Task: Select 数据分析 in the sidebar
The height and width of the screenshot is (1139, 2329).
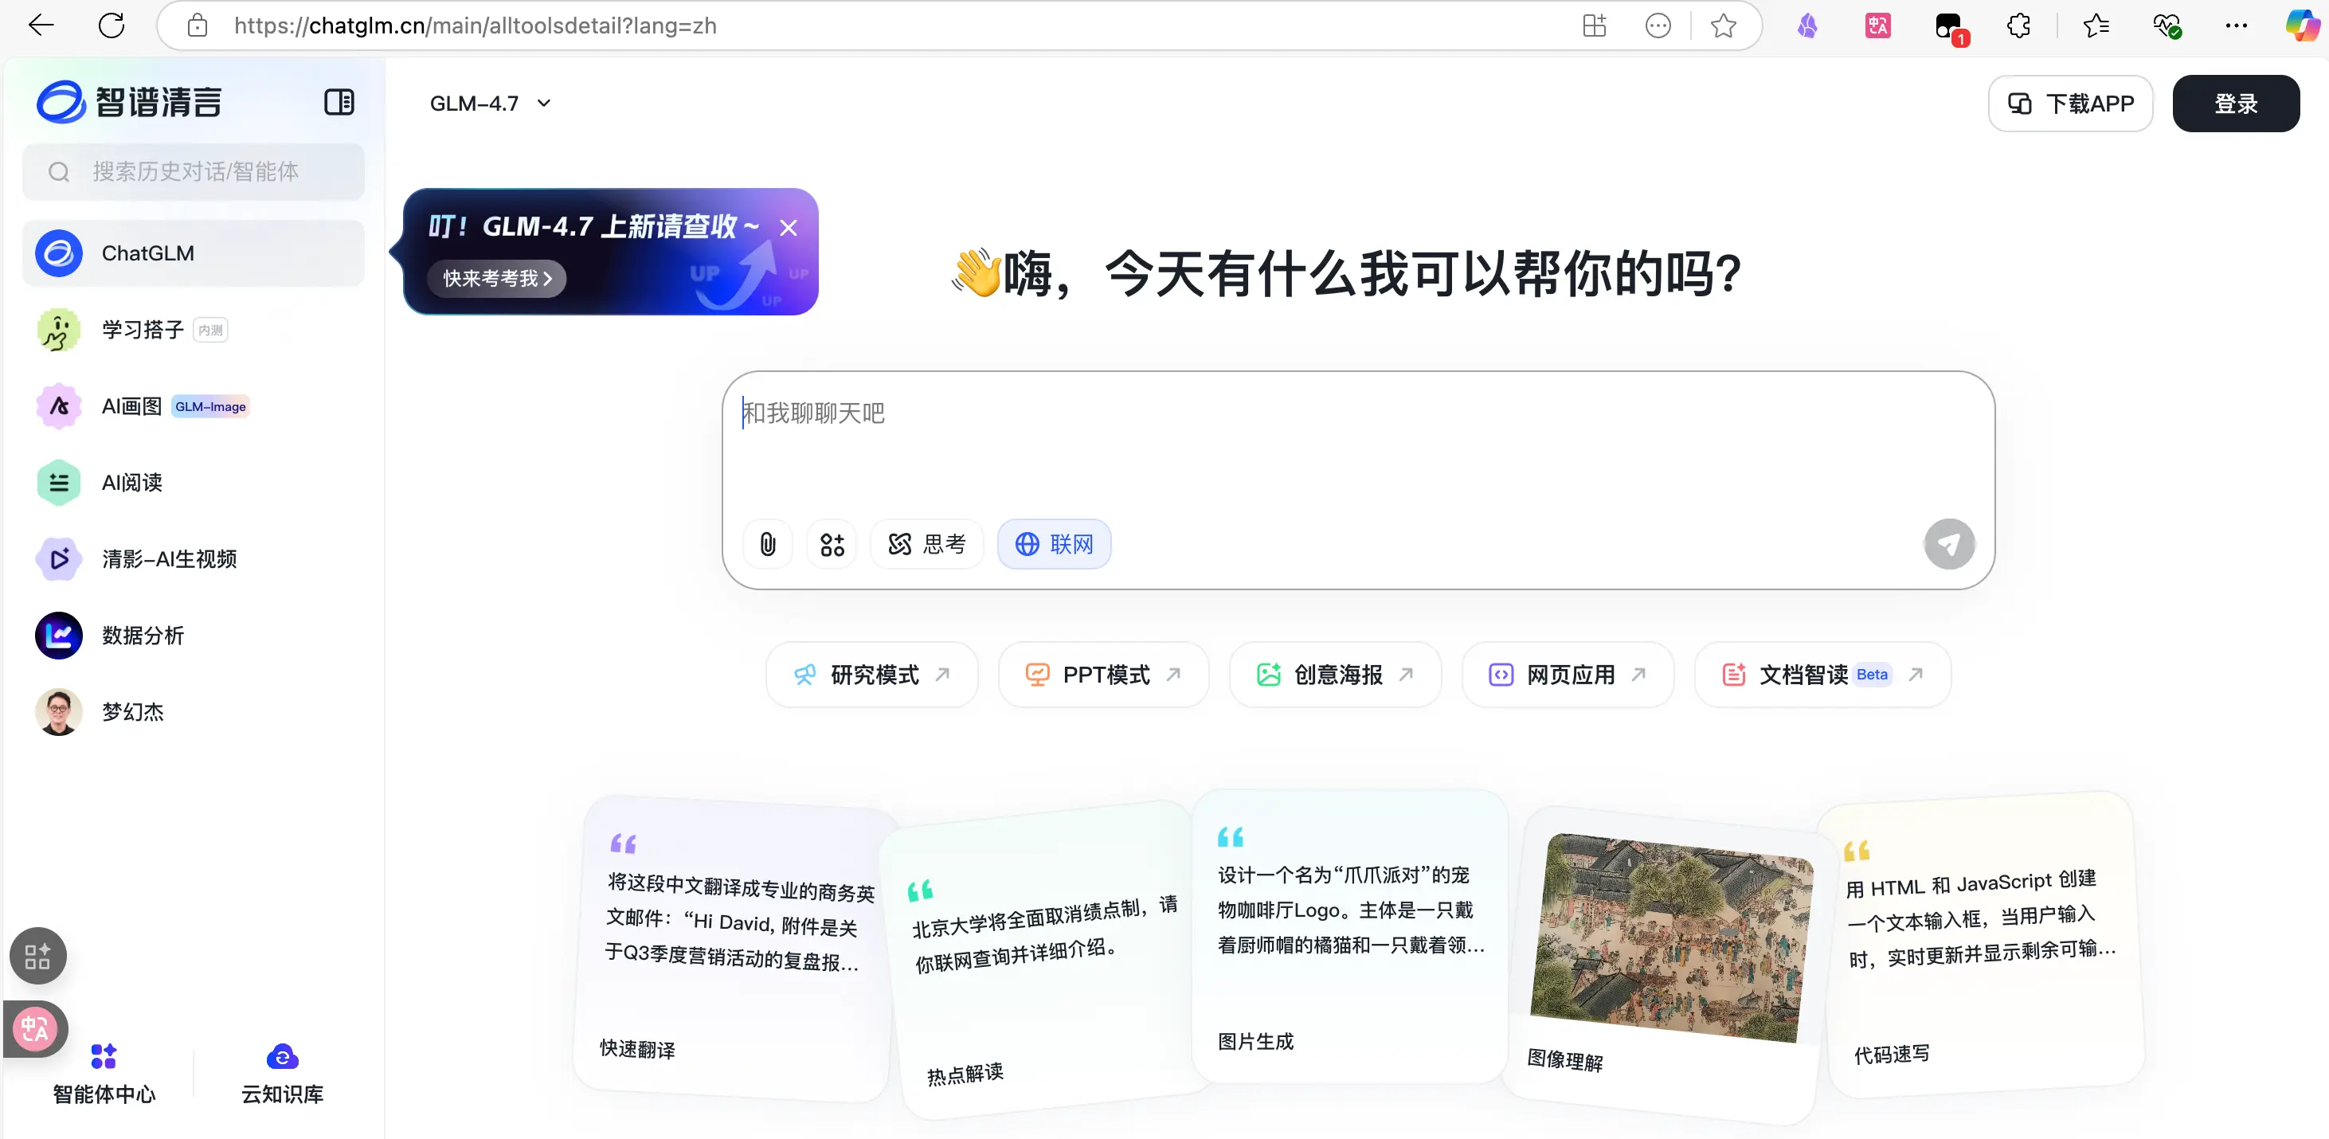Action: [x=143, y=636]
